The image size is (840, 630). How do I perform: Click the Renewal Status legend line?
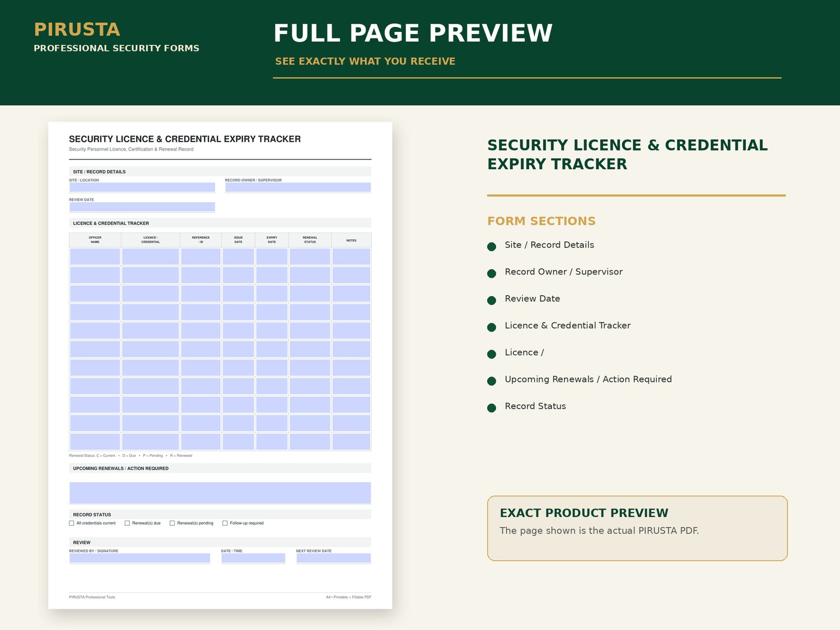click(x=130, y=455)
